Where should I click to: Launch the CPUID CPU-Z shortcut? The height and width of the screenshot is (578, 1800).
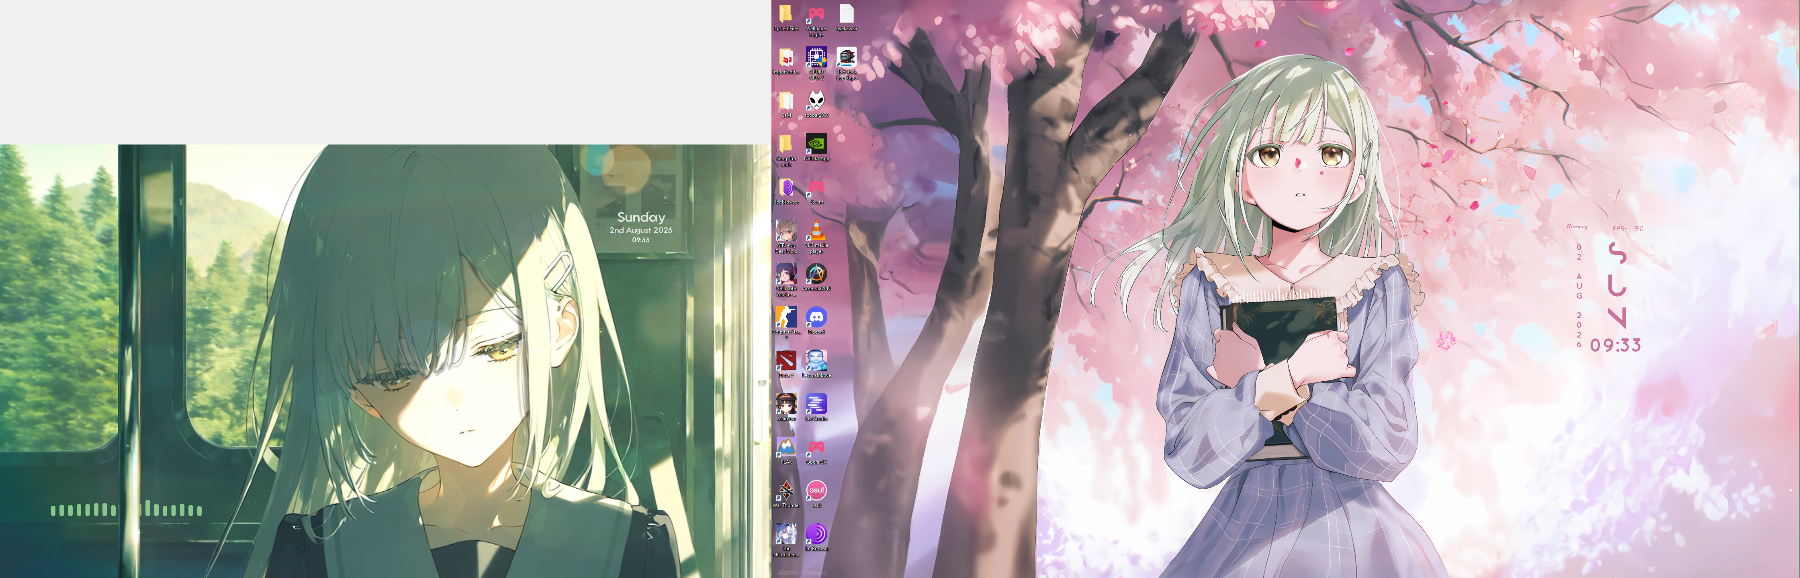pyautogui.click(x=816, y=63)
